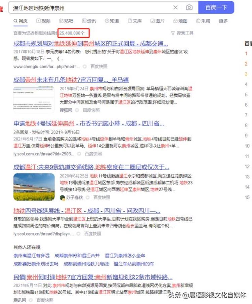Click the 图片 picture icon
This screenshot has width=252, height=304.
coord(153,21)
